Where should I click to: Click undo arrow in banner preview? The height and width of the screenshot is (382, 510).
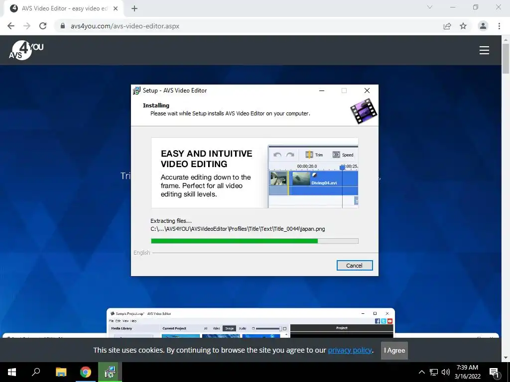click(277, 155)
